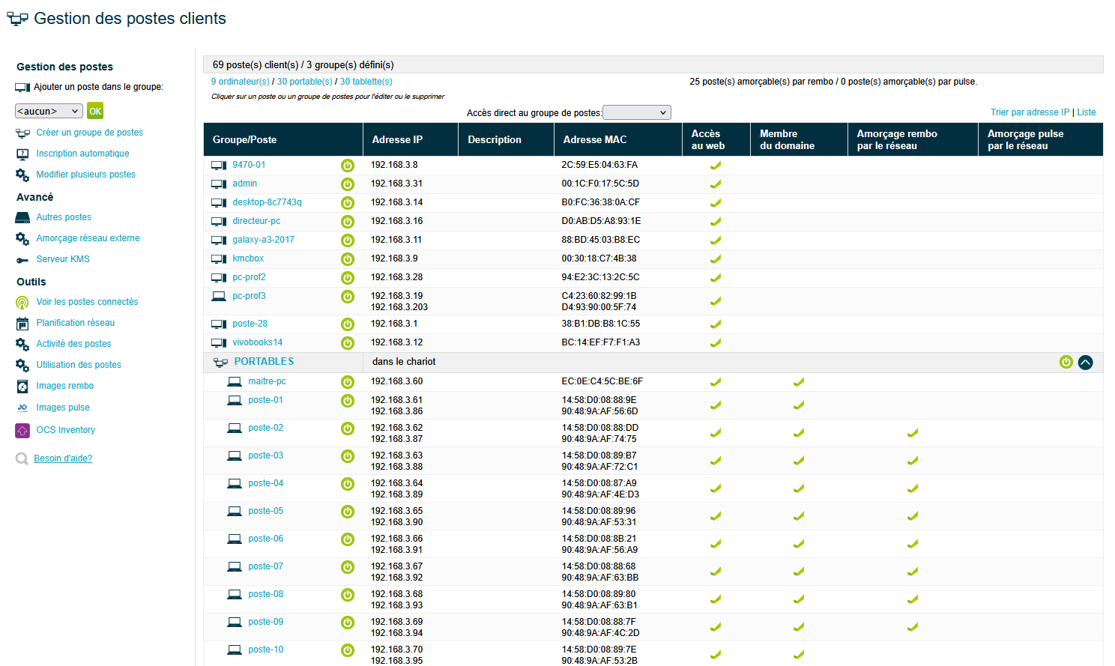Click power icon for poste-07

click(348, 567)
